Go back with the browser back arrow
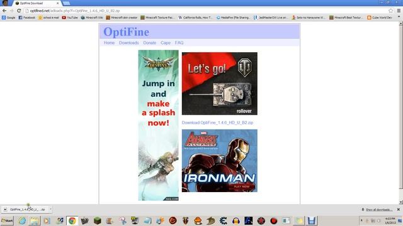 click(x=4, y=11)
